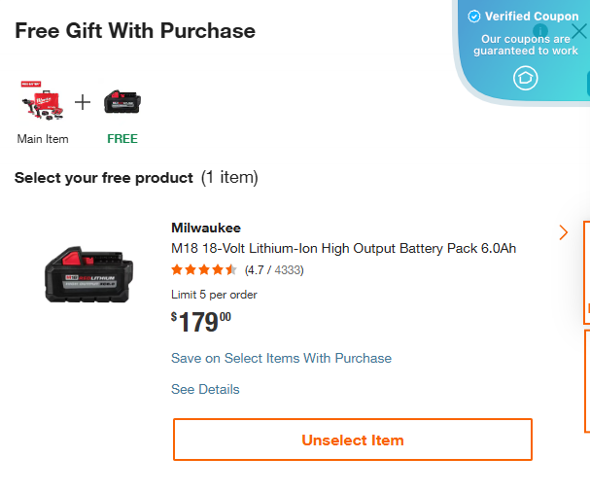Click the $179.00 price
The width and height of the screenshot is (590, 493).
click(x=201, y=322)
